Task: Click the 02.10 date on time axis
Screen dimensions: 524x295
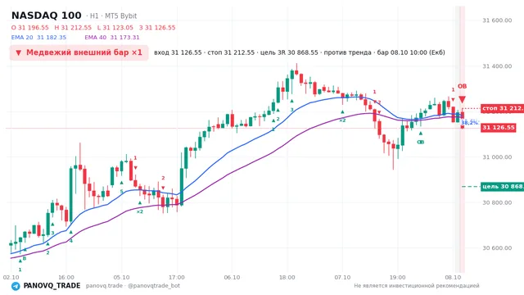Action: click(x=11, y=278)
